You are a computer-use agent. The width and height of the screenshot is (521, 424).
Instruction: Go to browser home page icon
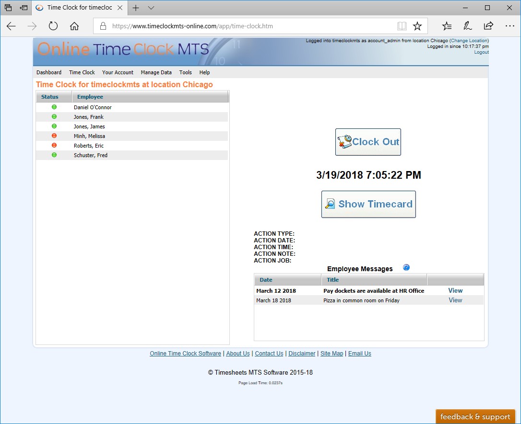point(74,26)
